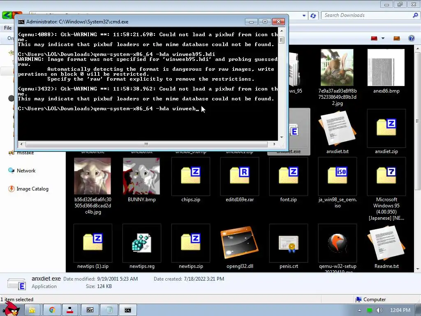421x316 pixels.
Task: Select the Microsoft Windows 95 Japanese 7z archive
Action: (386, 176)
